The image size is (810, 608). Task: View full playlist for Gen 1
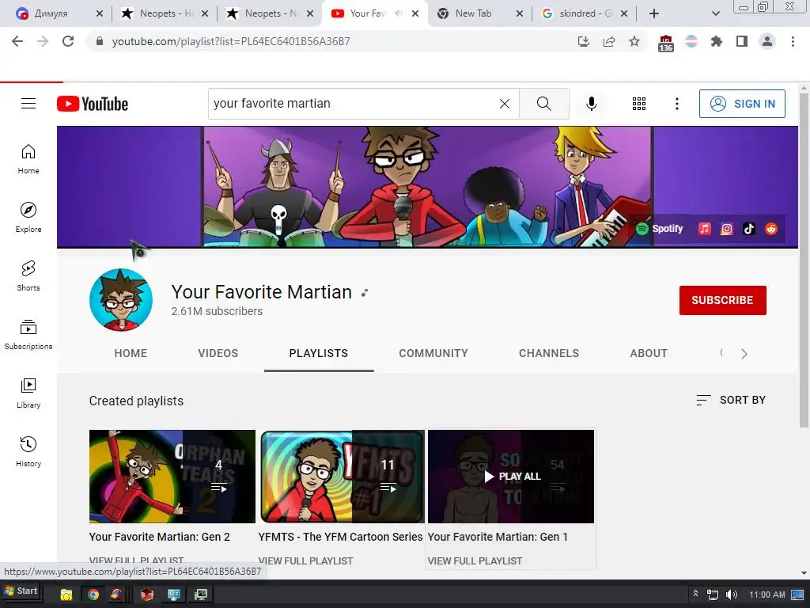[x=475, y=561]
